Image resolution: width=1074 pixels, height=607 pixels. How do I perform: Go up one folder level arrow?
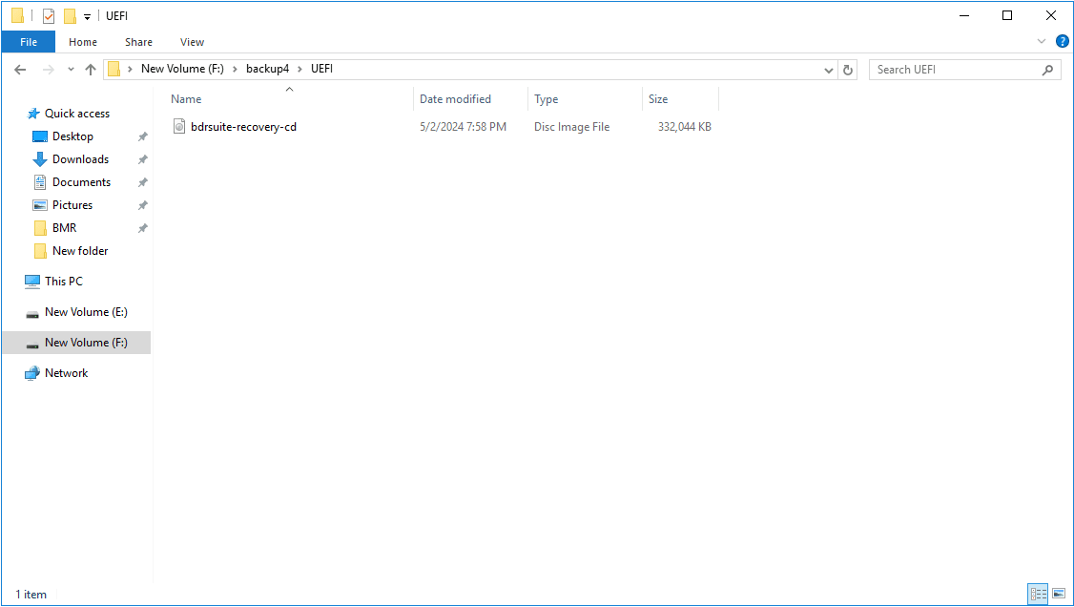click(x=91, y=70)
